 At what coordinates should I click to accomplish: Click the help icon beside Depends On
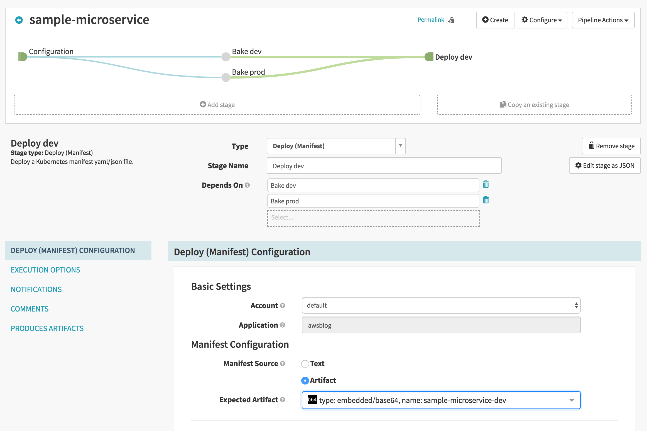[x=247, y=185]
